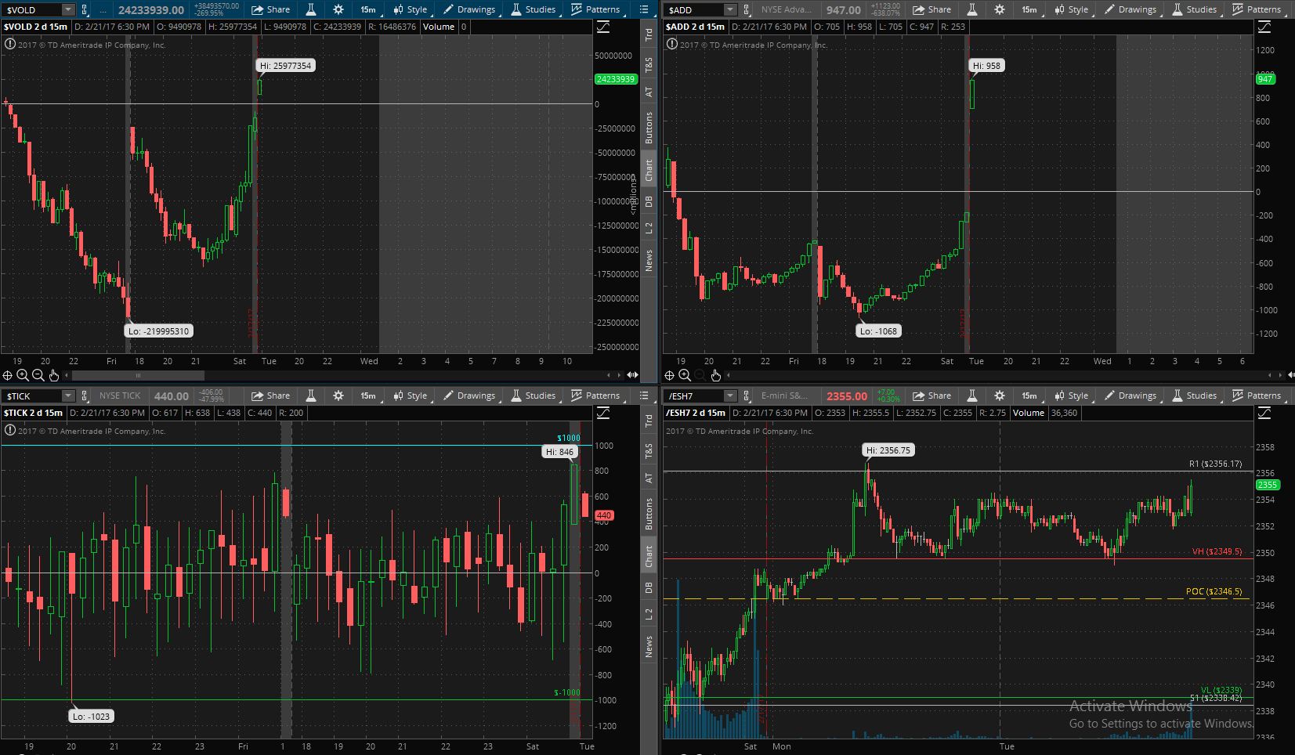Click expand-collapse arrows icon under $VOLD chart
Viewport: 1295px width, 755px height.
pyautogui.click(x=632, y=375)
